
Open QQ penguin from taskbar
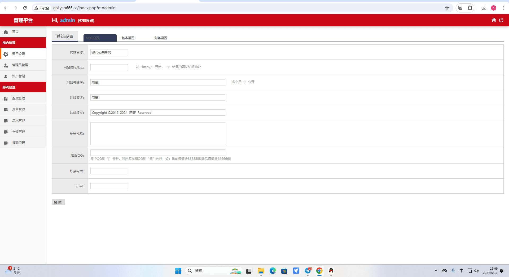point(331,271)
